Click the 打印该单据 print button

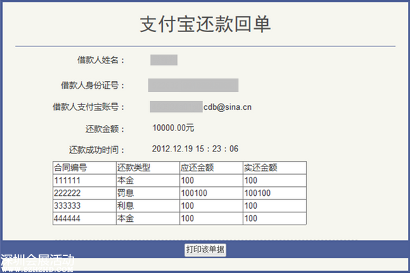coord(205,250)
